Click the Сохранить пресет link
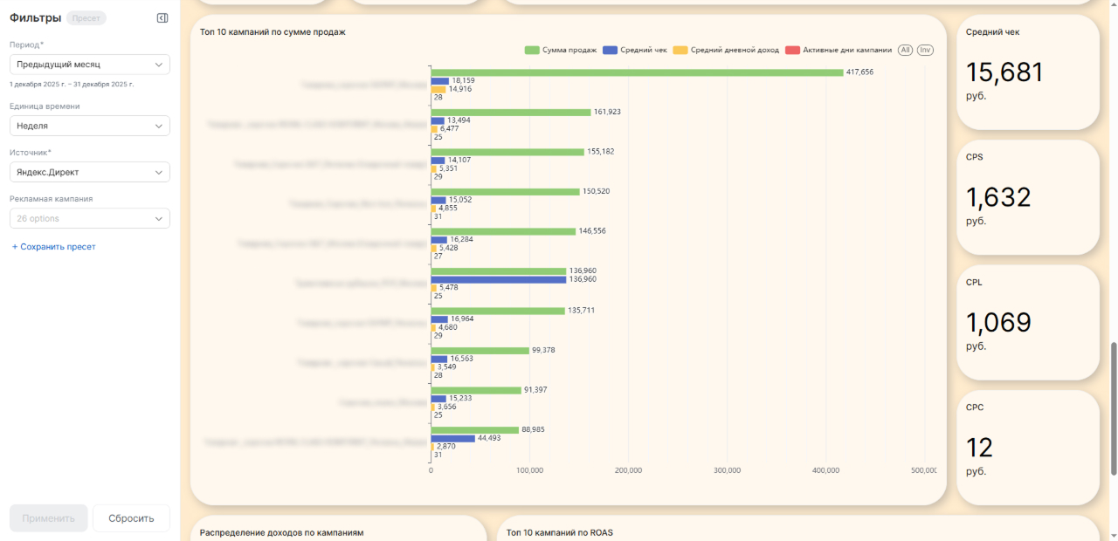Image resolution: width=1118 pixels, height=541 pixels. (x=54, y=247)
